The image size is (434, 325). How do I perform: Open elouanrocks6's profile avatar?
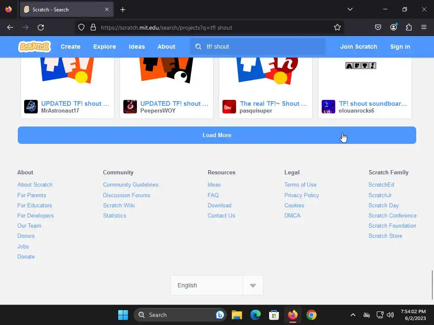328,107
